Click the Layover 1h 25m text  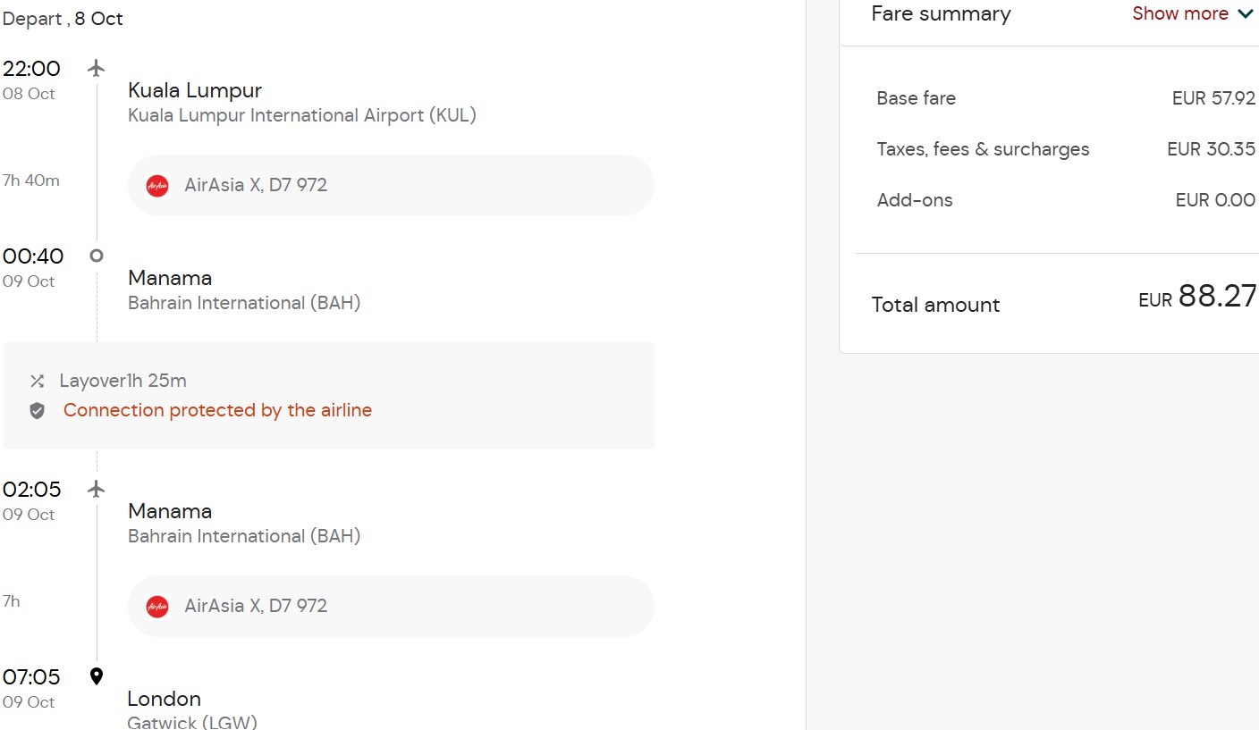pyautogui.click(x=123, y=381)
